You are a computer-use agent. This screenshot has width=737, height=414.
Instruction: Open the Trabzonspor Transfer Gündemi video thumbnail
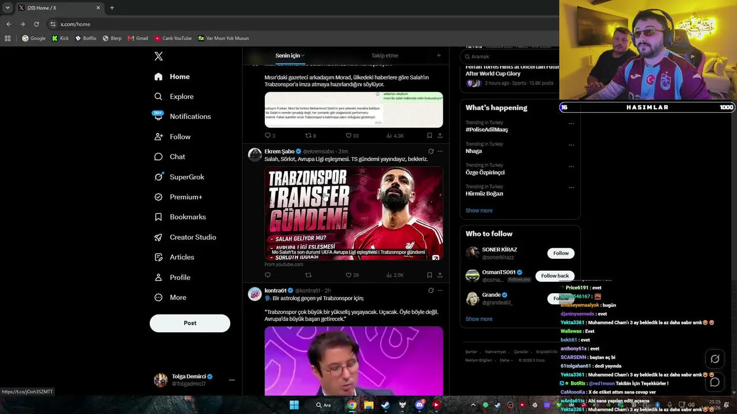click(354, 213)
